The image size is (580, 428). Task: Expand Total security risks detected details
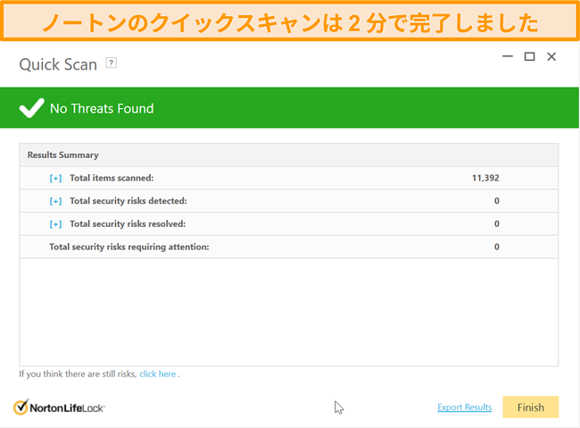pos(55,201)
